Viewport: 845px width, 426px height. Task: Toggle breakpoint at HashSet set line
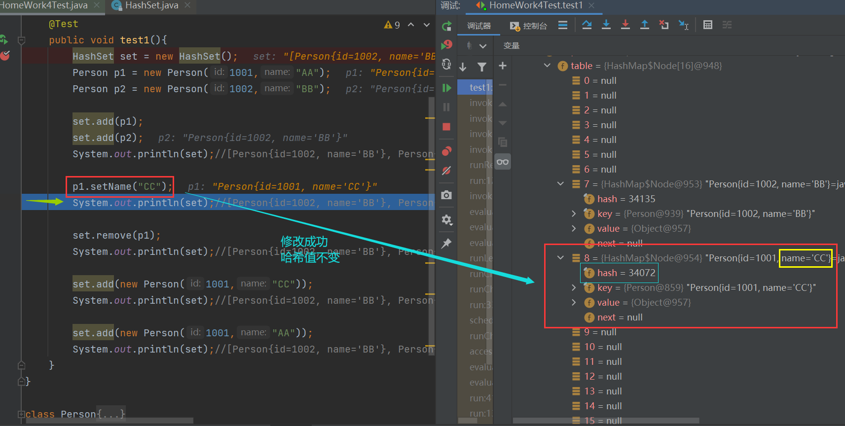tap(5, 56)
